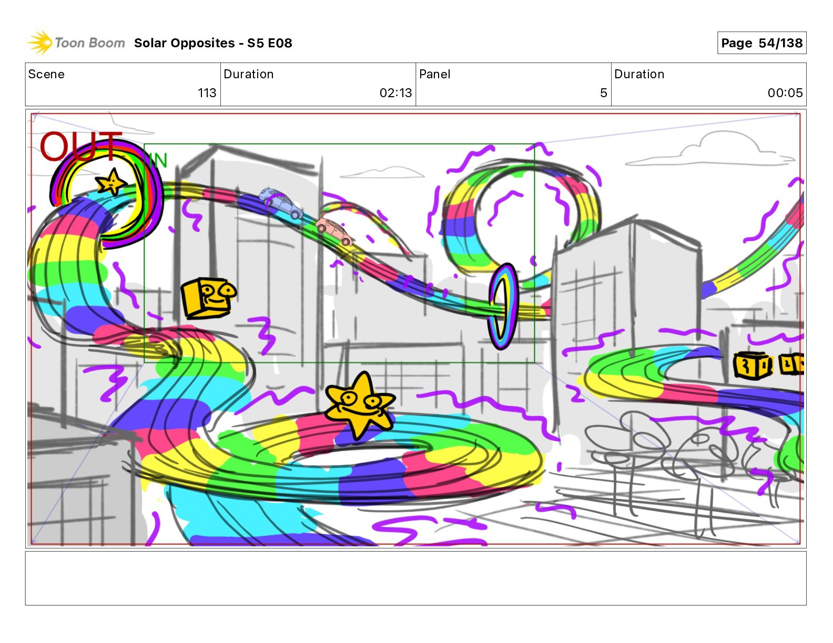Click the title 'Solar Opposites - S5 E08'
833x643 pixels.
click(213, 43)
